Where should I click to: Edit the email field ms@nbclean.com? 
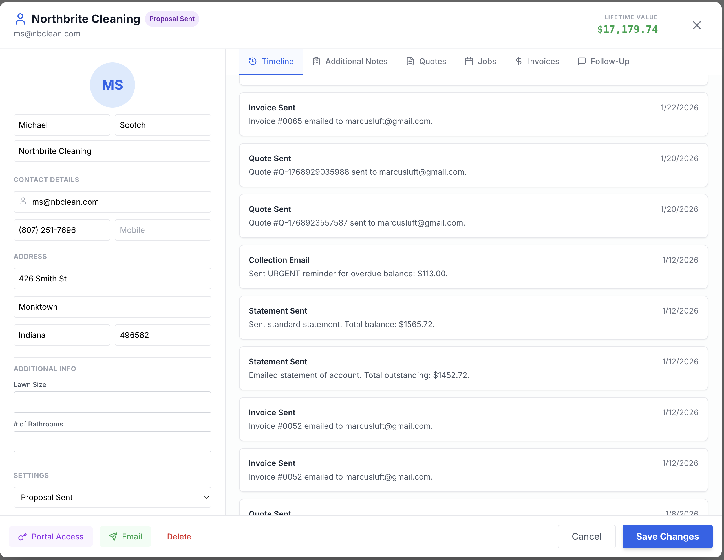tap(112, 202)
